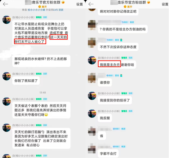Expand group info with 展开 on left
This screenshot has width=169, height=158.
click(43, 7)
